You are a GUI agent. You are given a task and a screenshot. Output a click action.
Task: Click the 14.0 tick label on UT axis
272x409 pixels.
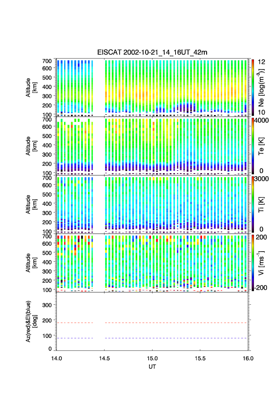point(57,358)
